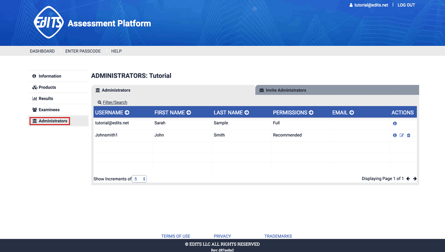Sort by EMAIL arrow icon

352,113
